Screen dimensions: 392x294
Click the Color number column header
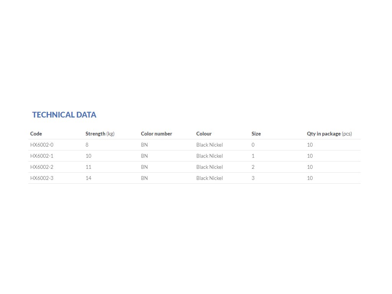point(157,134)
